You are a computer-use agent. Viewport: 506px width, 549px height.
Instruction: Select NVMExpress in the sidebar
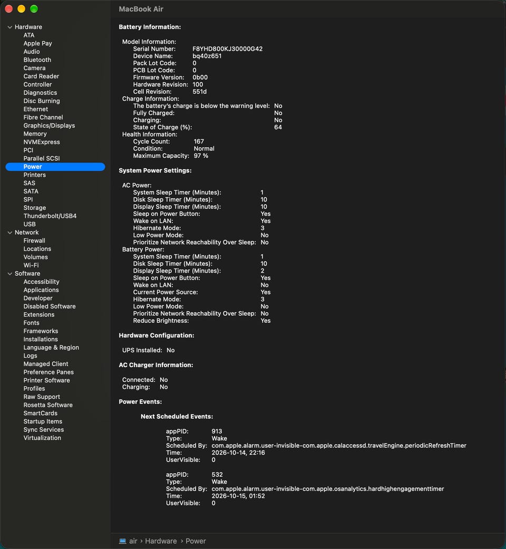coord(42,142)
